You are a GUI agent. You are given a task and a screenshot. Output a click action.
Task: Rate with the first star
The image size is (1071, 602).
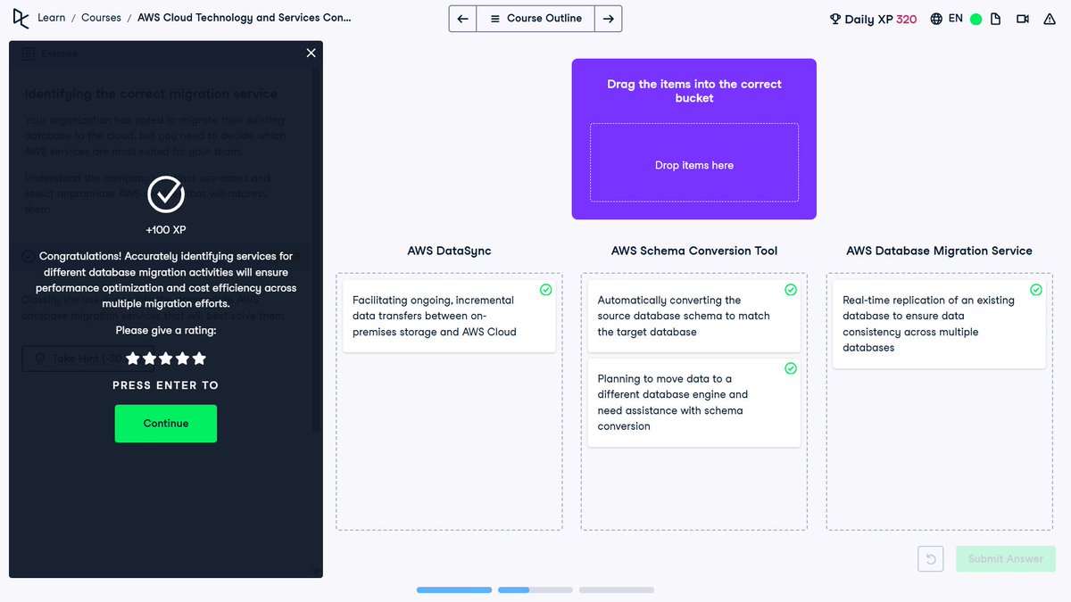pyautogui.click(x=133, y=359)
